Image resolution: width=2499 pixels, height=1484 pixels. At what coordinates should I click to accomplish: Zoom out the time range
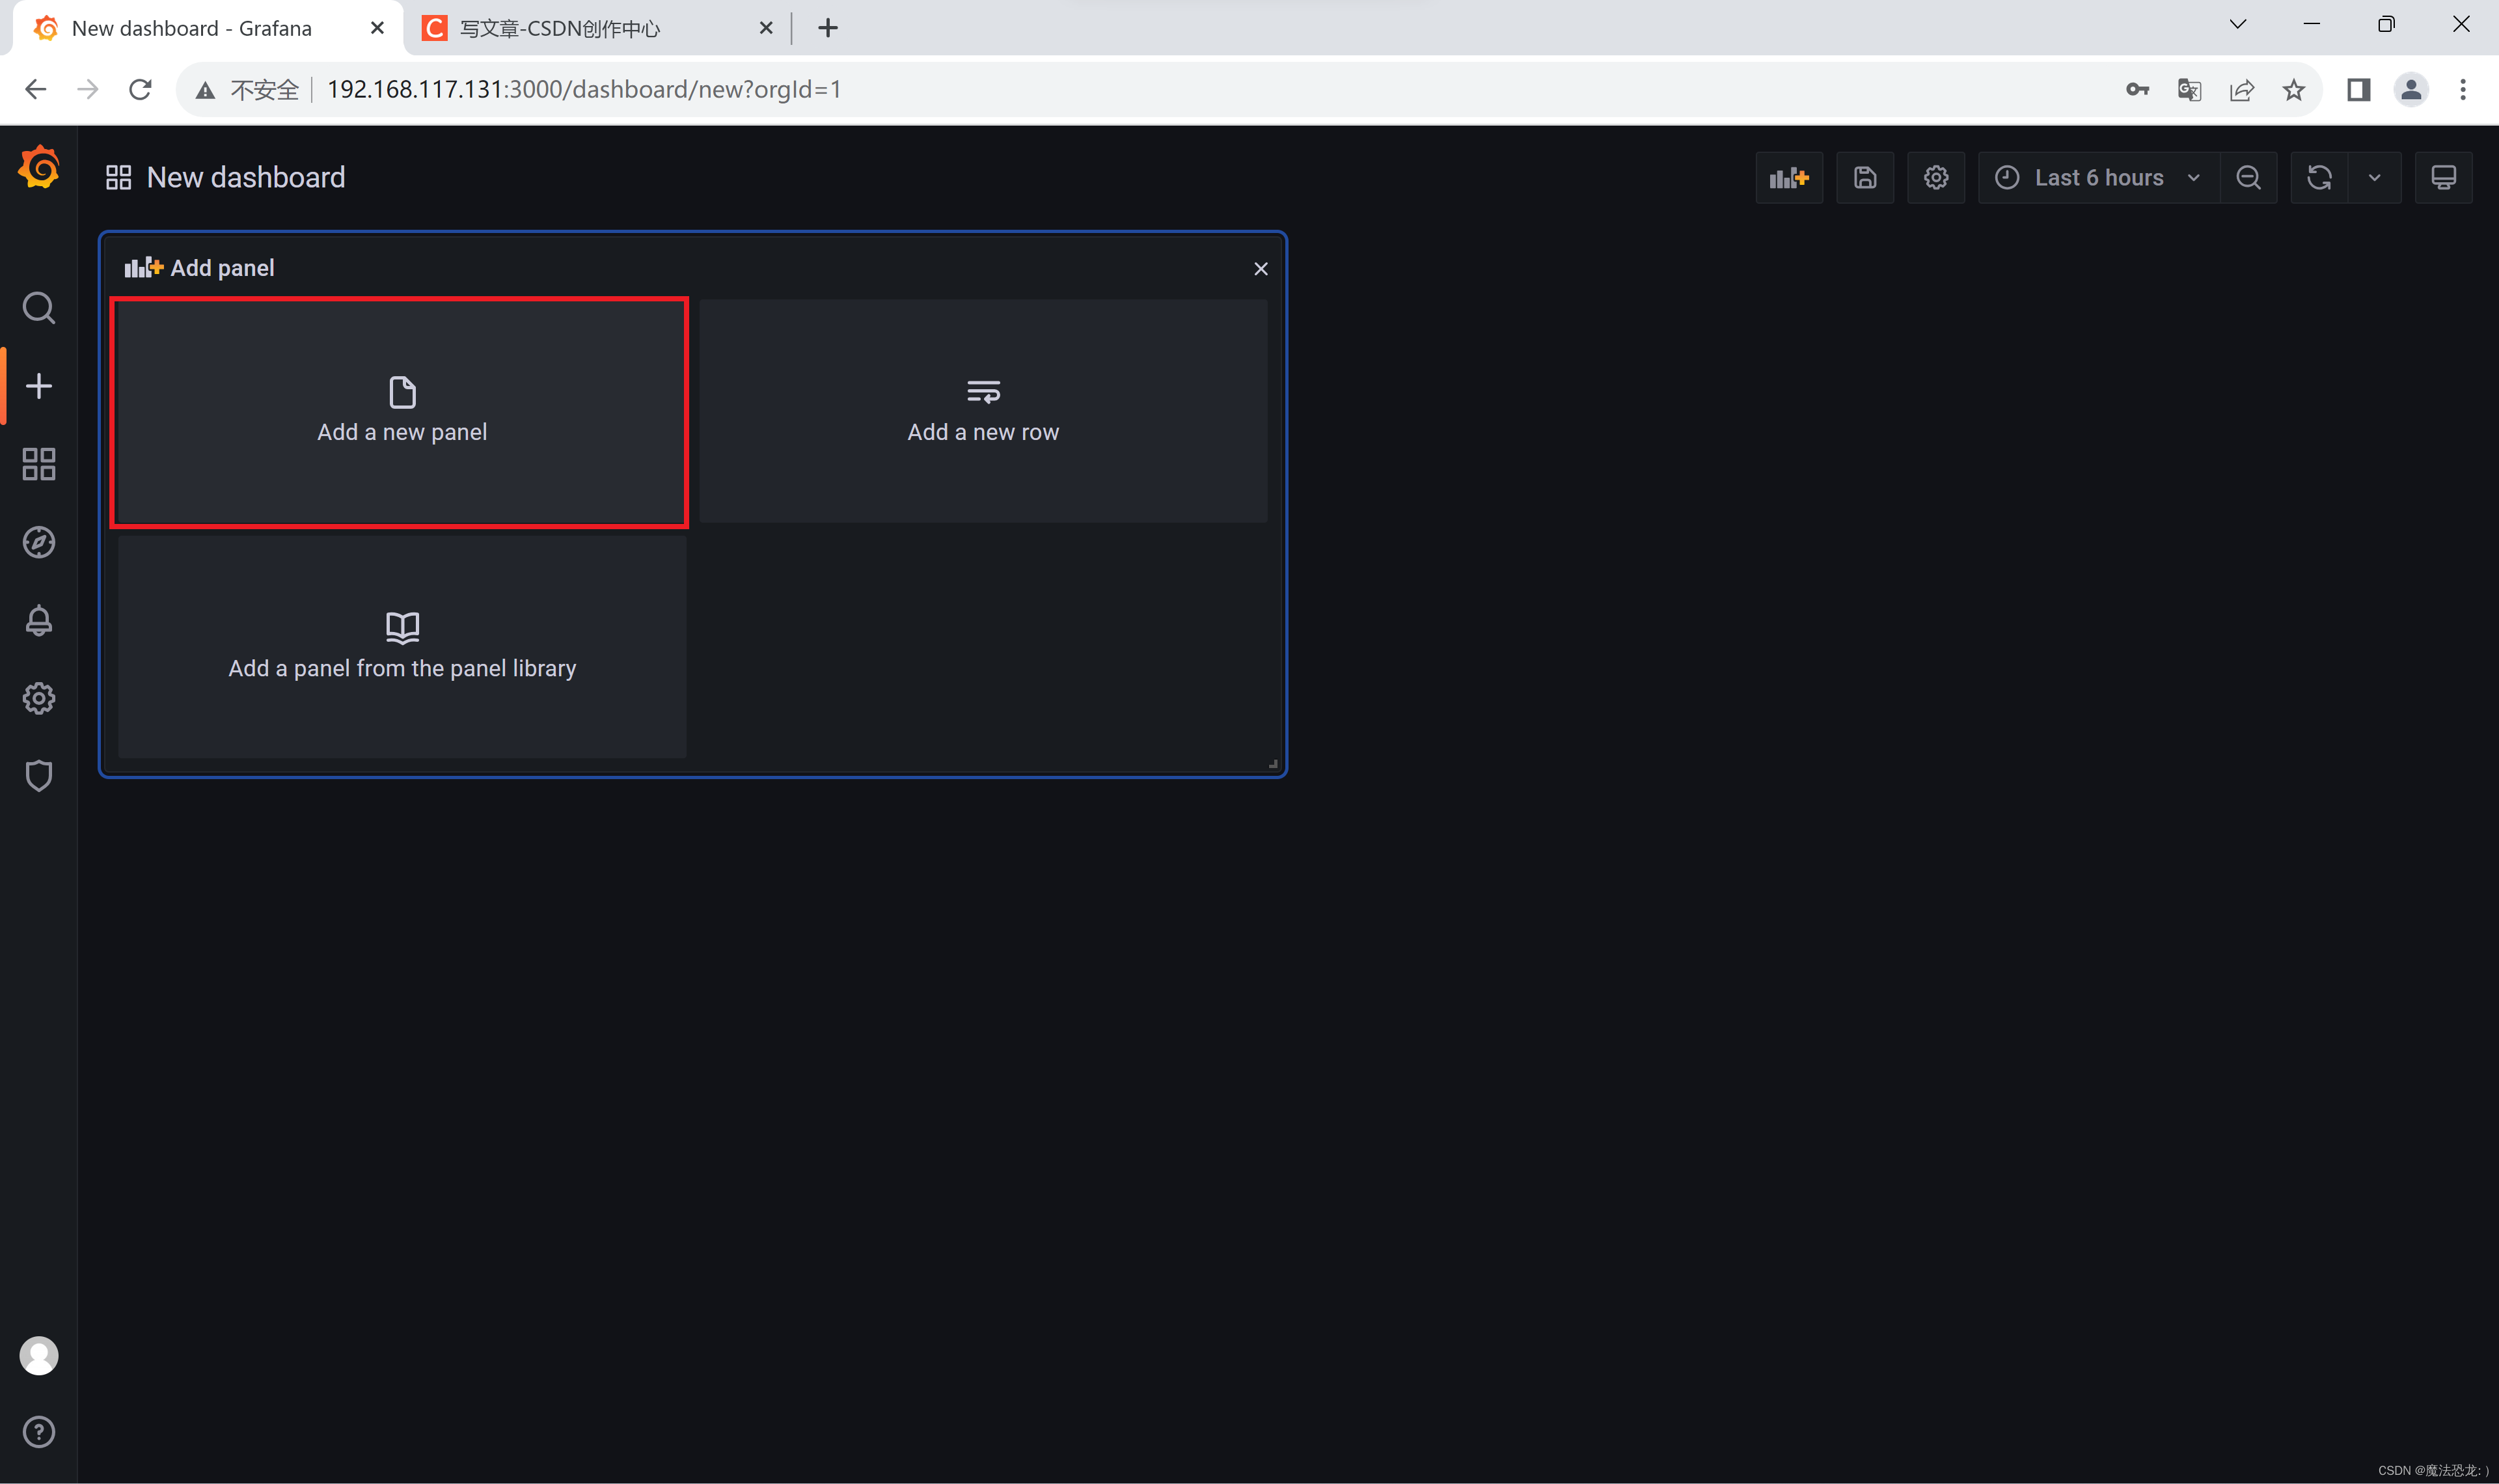(x=2248, y=178)
